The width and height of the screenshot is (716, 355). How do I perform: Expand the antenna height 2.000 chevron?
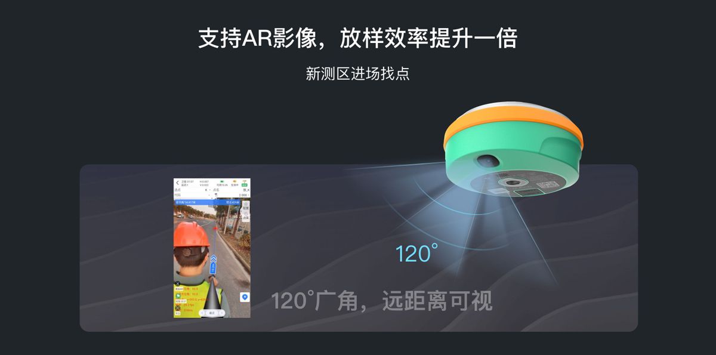pos(248,195)
